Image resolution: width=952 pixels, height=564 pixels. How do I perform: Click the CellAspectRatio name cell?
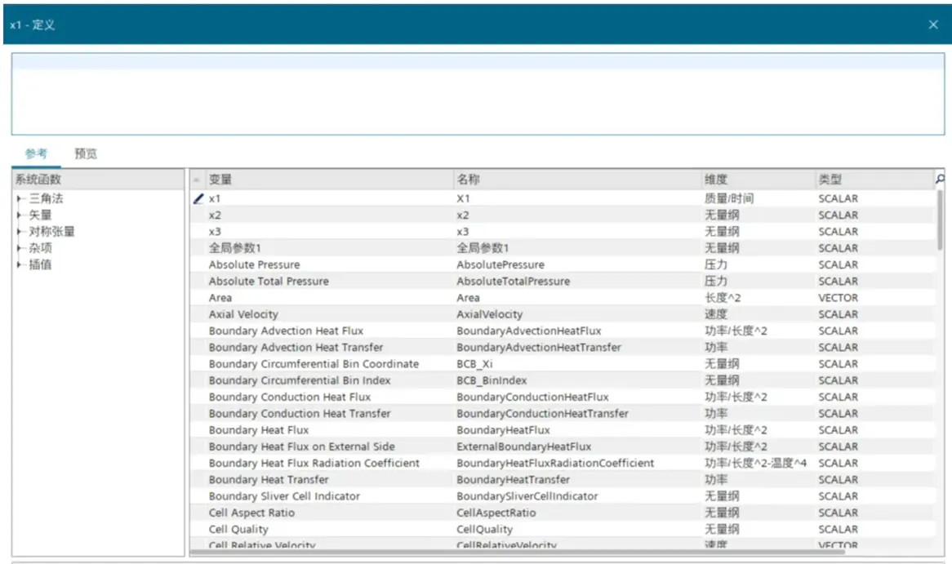click(x=496, y=513)
